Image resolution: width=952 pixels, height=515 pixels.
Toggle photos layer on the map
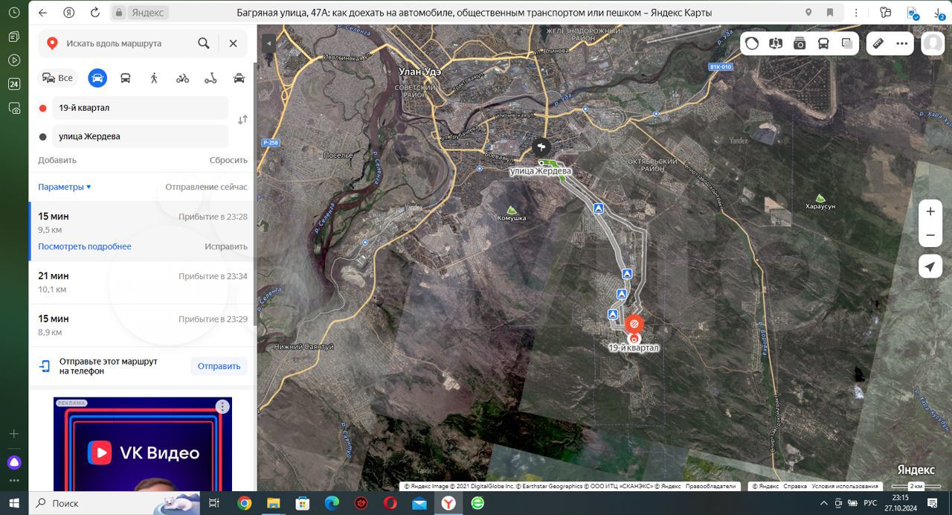[x=800, y=43]
